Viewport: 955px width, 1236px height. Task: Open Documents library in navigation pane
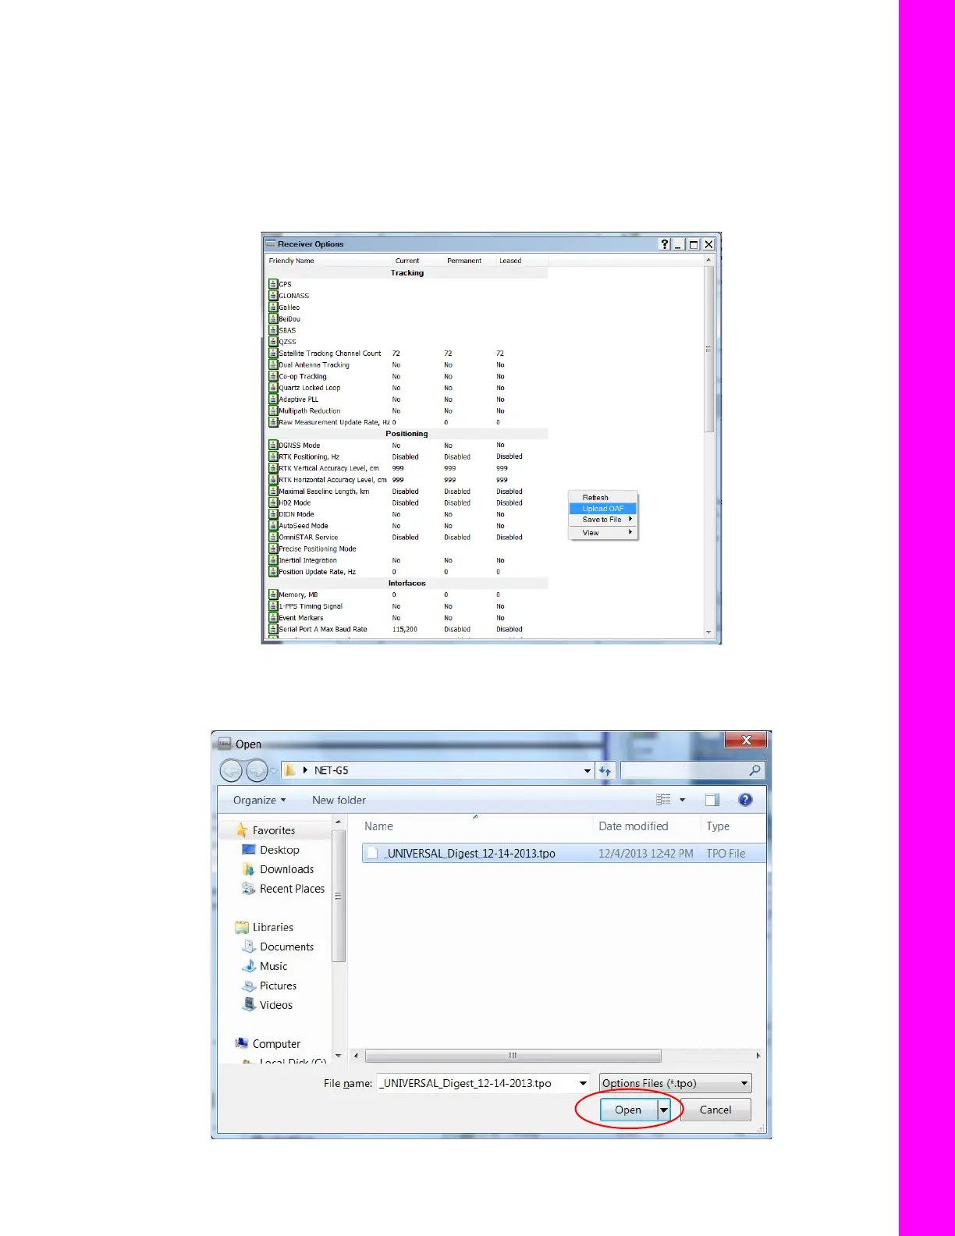pyautogui.click(x=286, y=947)
